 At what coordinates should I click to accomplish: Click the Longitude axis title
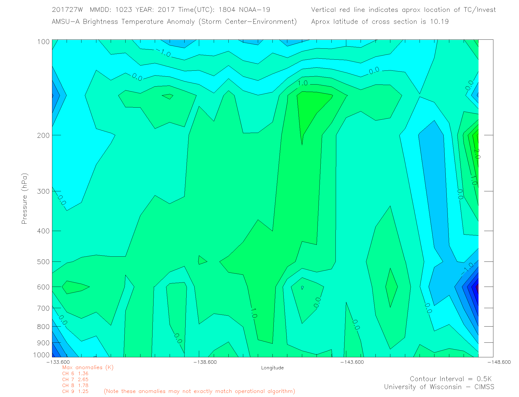[x=272, y=368]
